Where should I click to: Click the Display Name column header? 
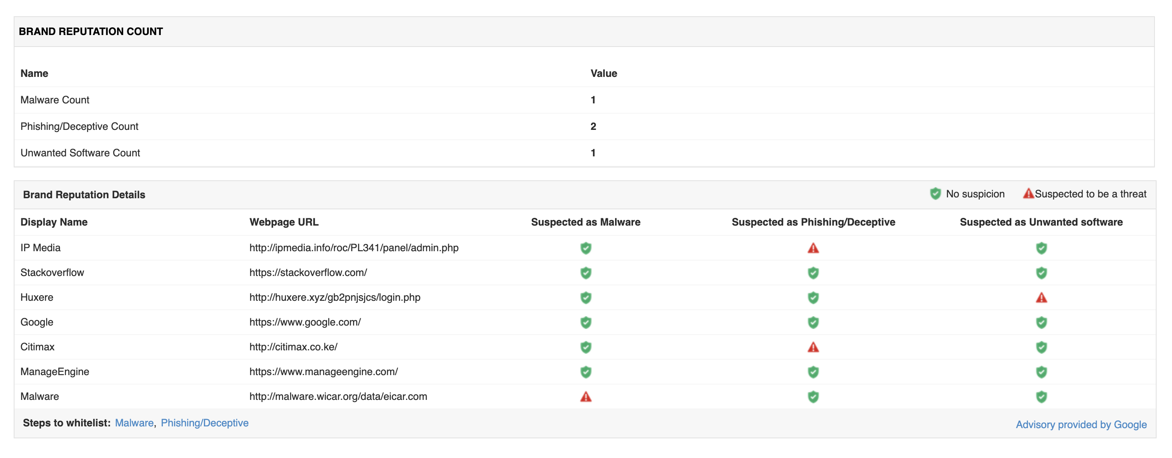click(x=54, y=222)
